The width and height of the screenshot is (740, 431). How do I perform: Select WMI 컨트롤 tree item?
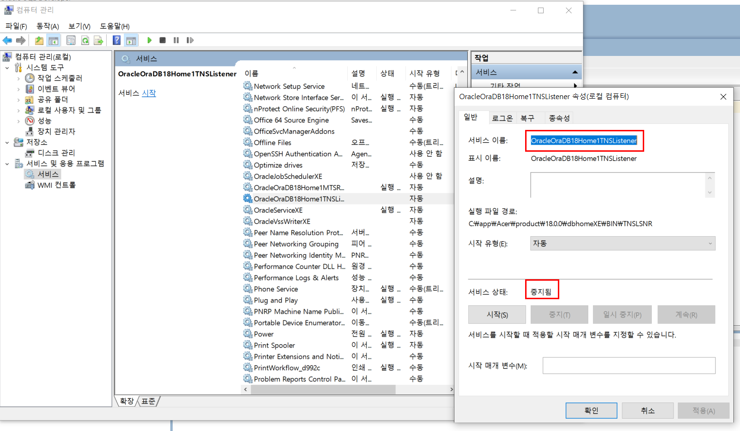(x=56, y=185)
